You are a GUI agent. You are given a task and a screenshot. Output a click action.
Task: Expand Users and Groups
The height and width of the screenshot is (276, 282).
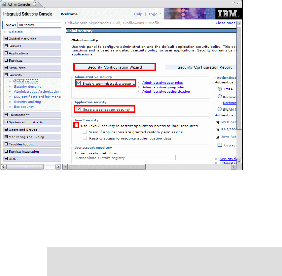coord(6,129)
